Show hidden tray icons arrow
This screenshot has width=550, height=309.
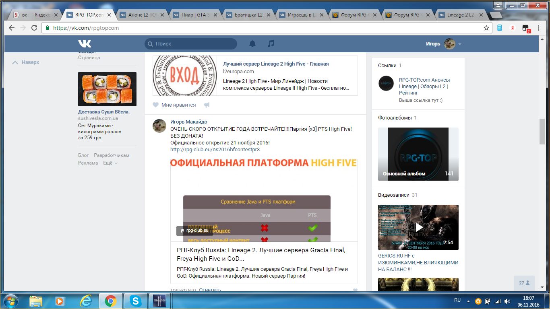tap(468, 301)
